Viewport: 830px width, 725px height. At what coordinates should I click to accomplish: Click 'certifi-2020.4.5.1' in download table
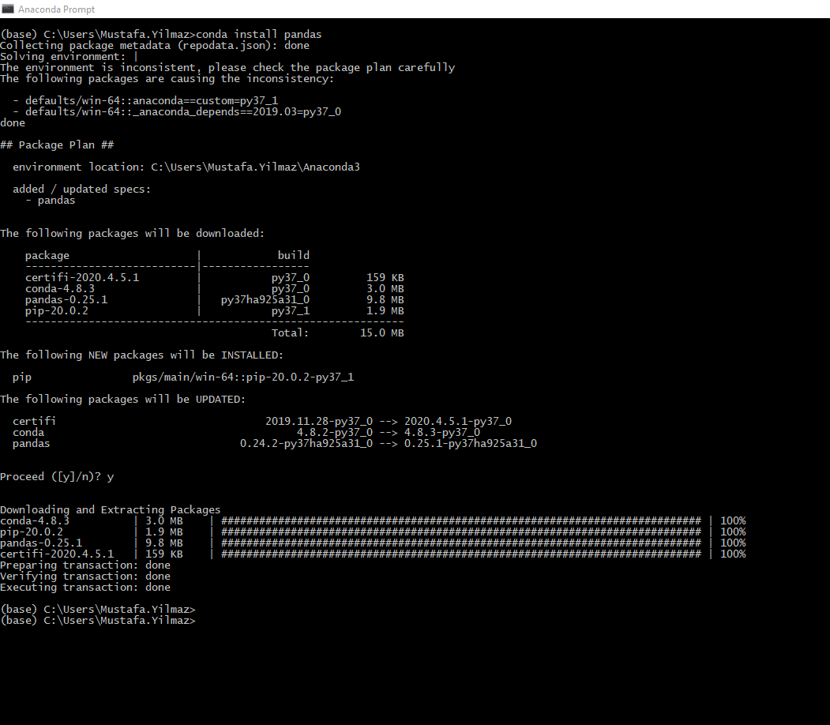82,278
